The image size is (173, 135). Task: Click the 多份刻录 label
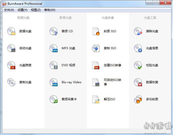tap(152, 99)
